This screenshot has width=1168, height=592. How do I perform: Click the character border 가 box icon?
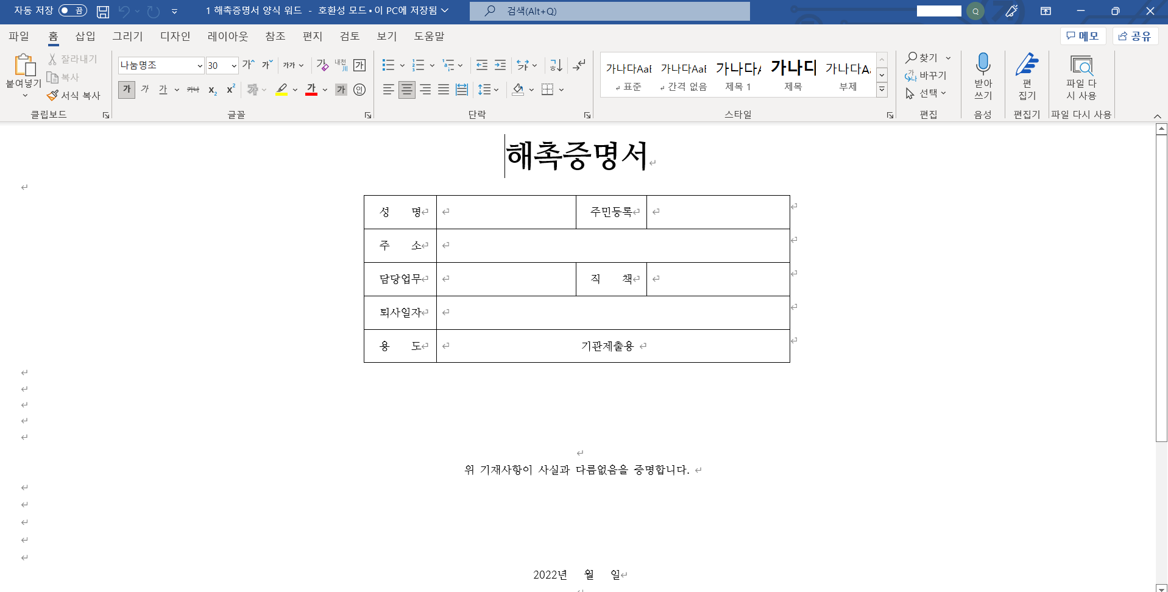coord(359,65)
